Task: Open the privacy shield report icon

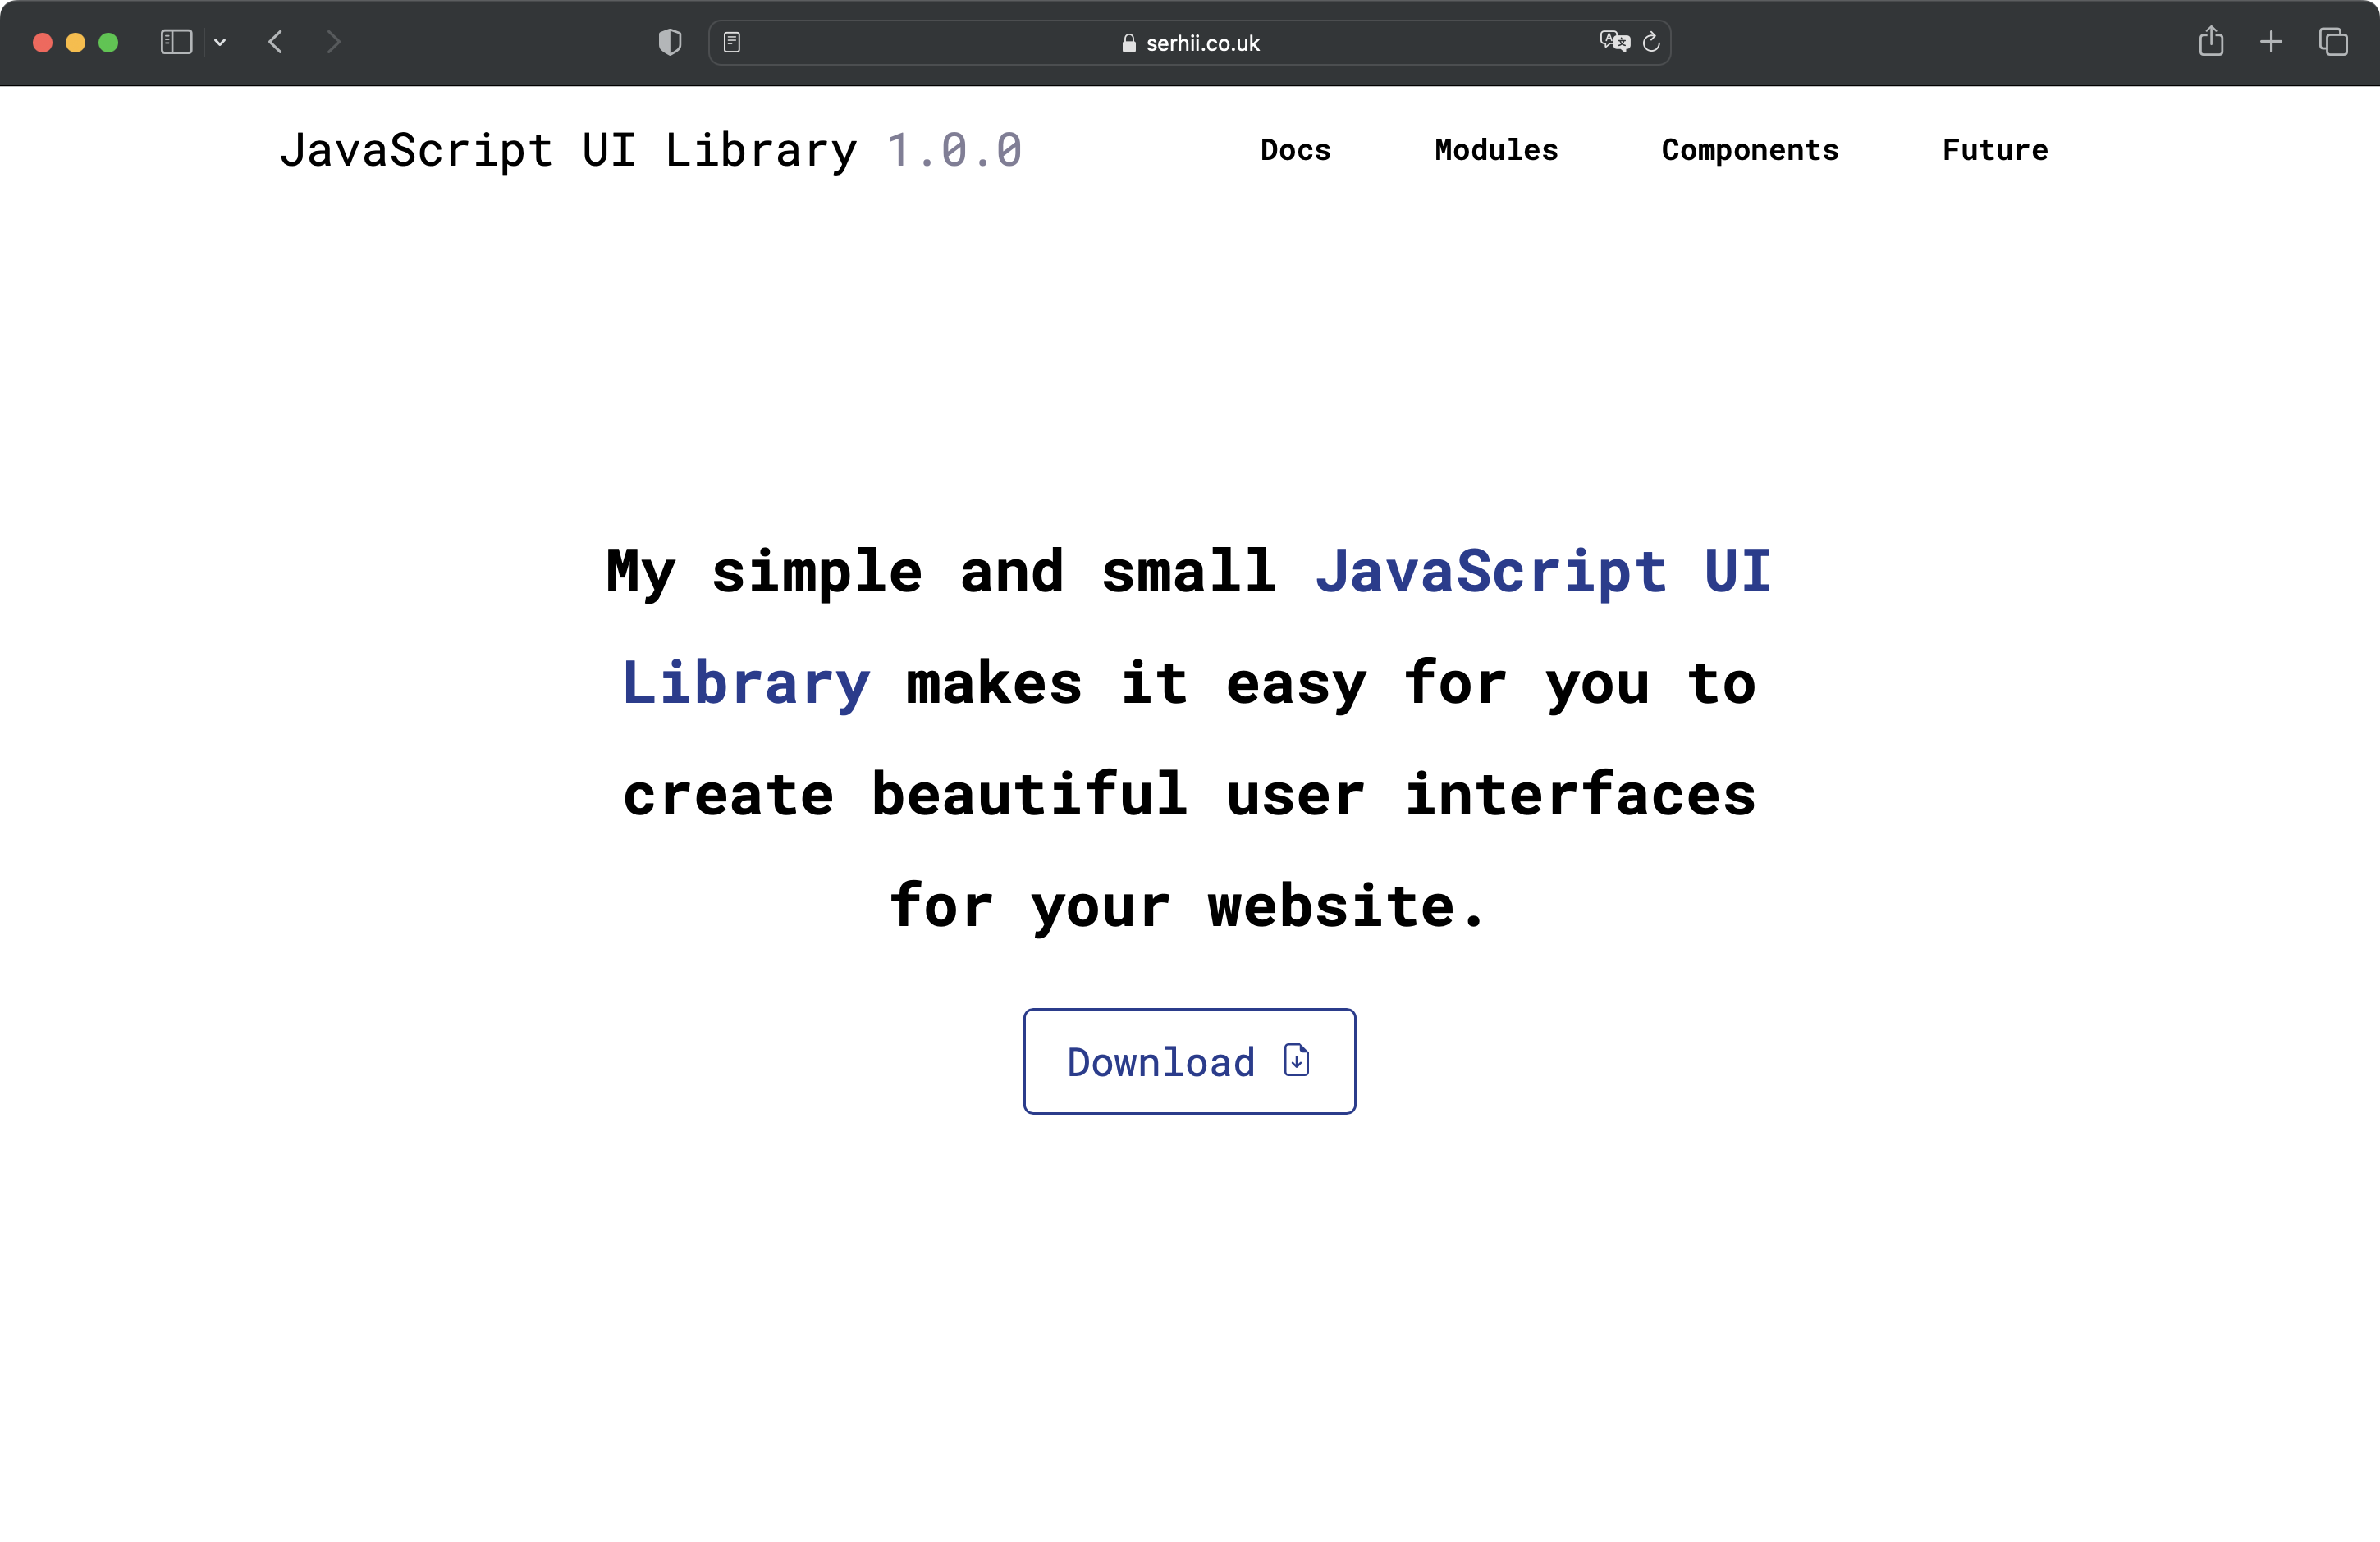Action: (670, 42)
